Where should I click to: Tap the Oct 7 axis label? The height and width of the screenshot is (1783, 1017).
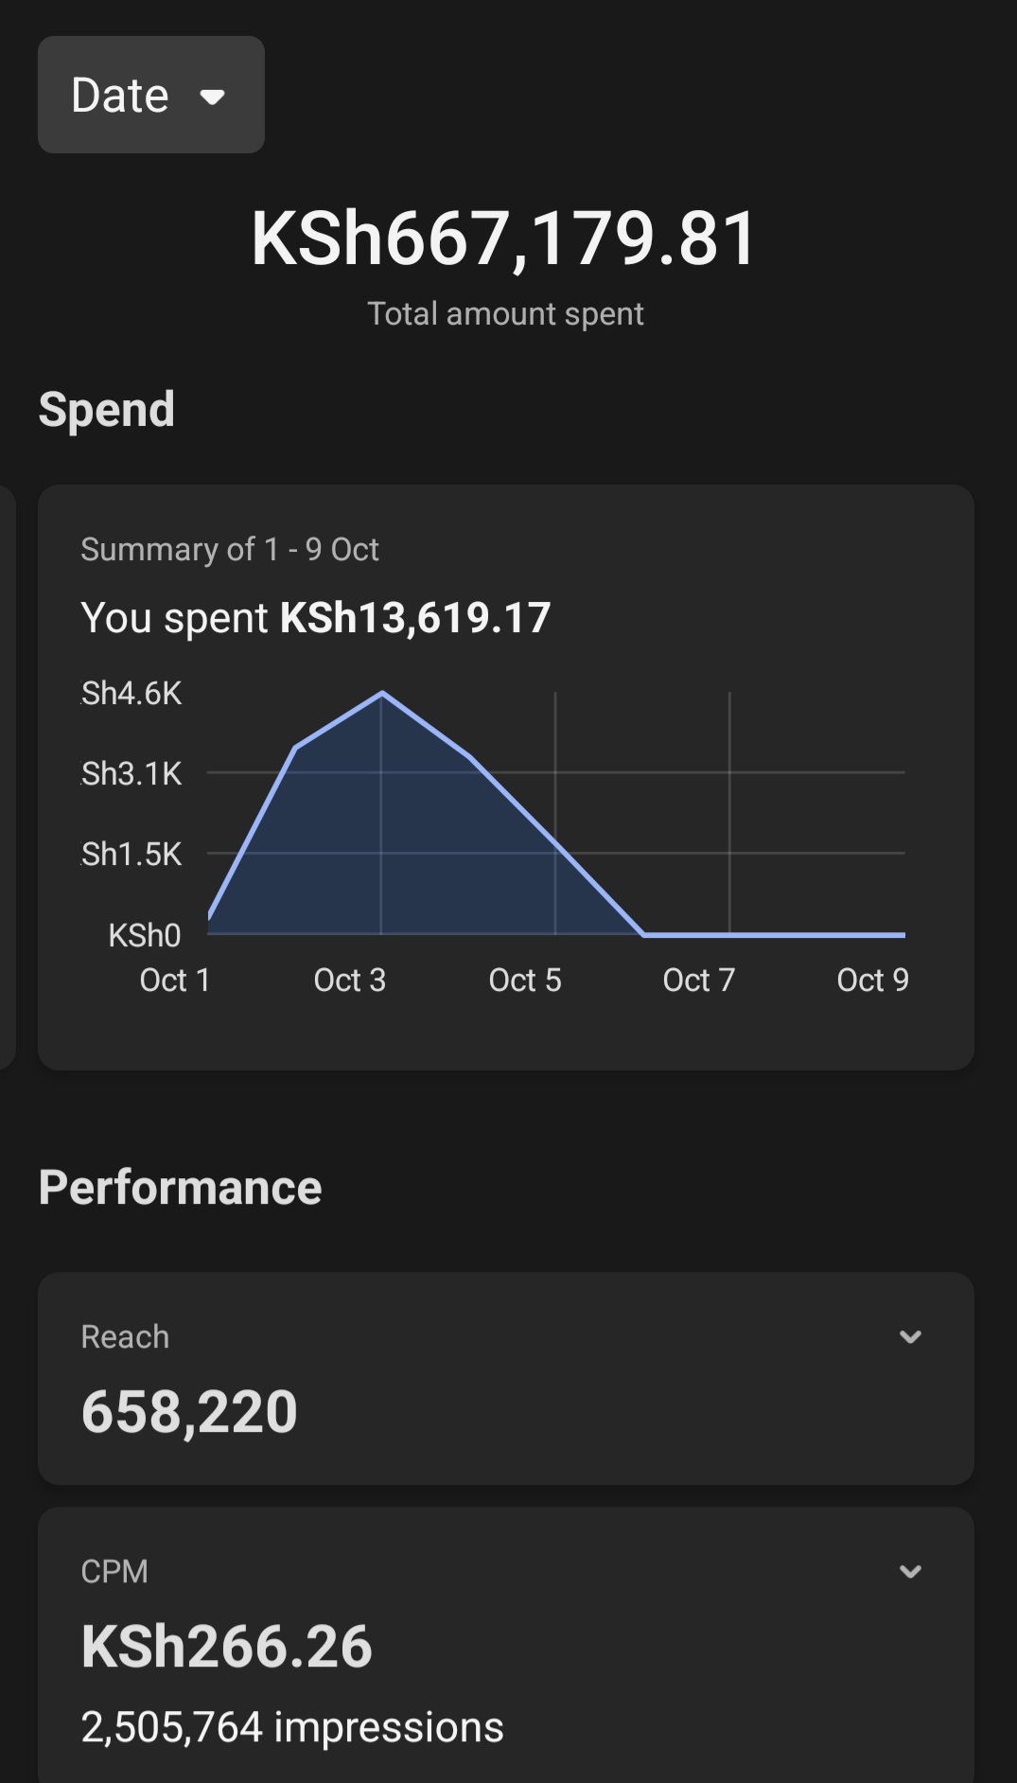point(699,980)
